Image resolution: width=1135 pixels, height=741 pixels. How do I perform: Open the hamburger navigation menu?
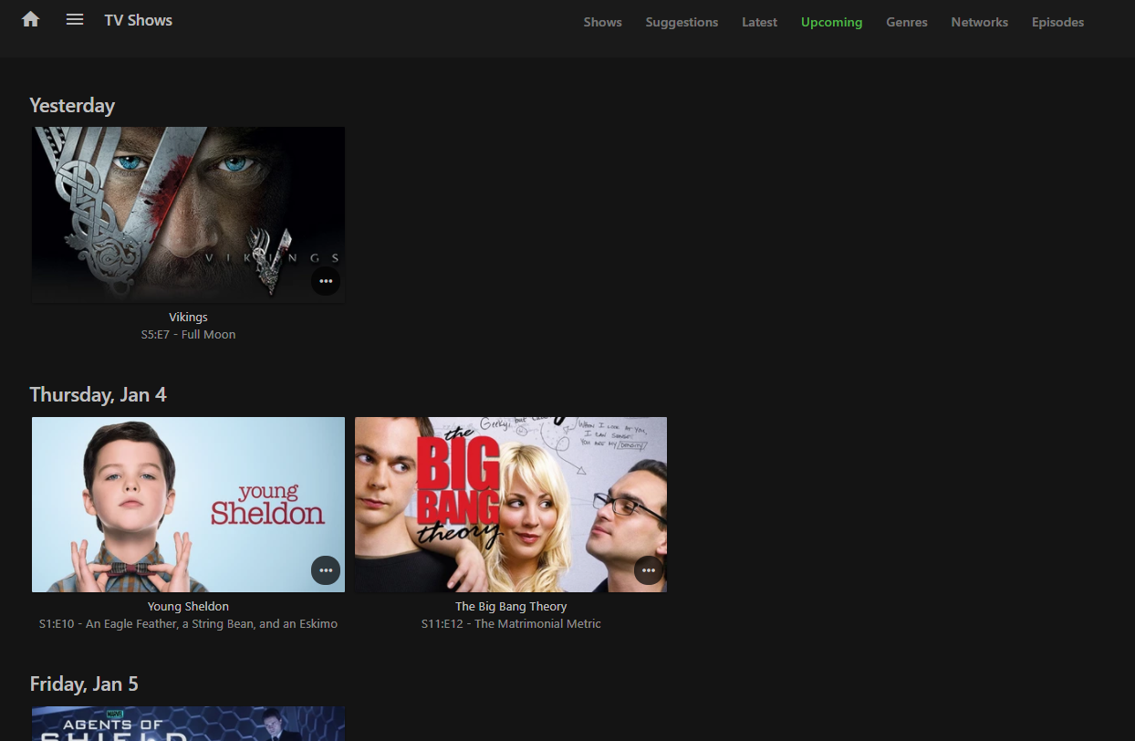pos(75,19)
